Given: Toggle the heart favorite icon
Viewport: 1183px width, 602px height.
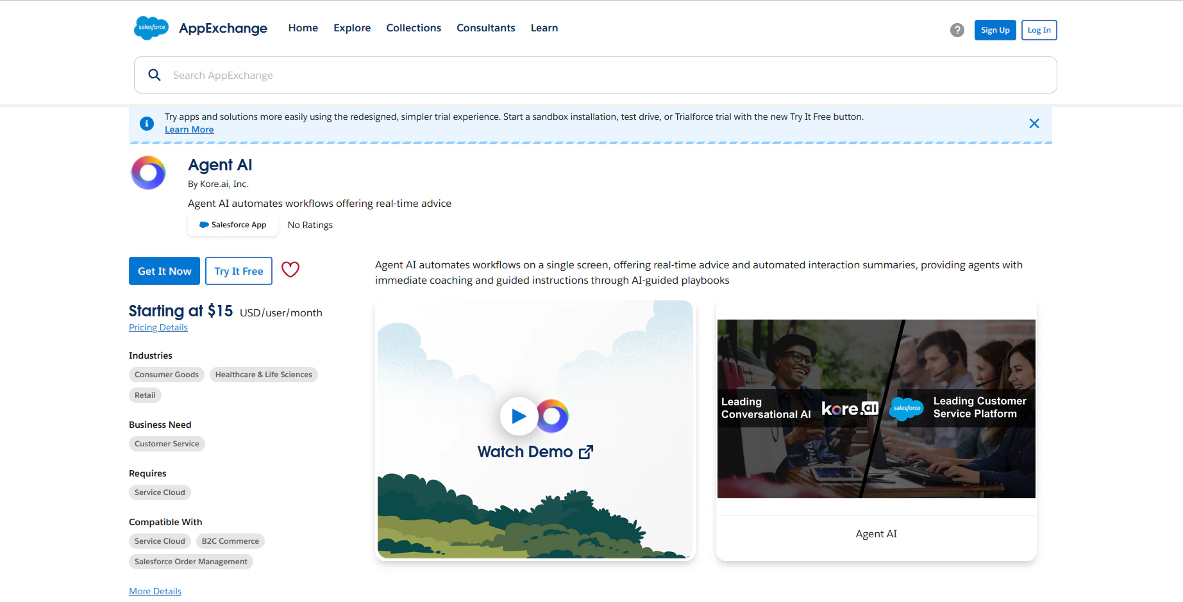Looking at the screenshot, I should pyautogui.click(x=290, y=270).
